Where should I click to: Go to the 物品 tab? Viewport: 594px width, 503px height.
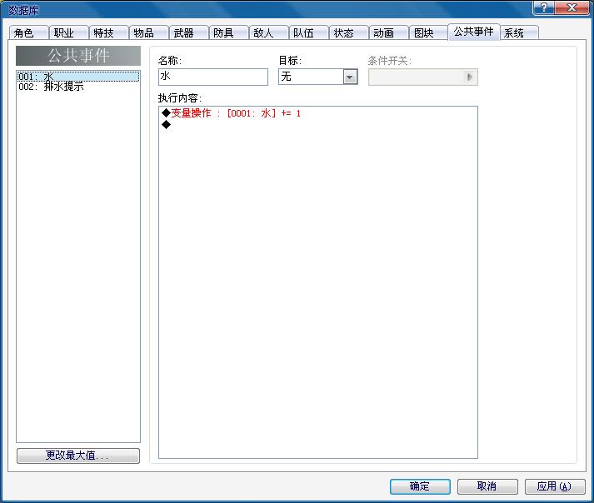pos(149,33)
